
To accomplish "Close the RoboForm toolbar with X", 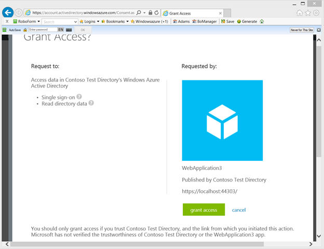I will (7, 21).
